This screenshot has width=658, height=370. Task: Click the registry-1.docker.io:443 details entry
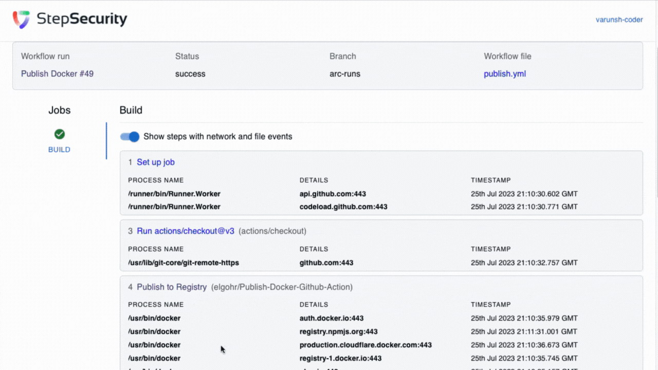(x=340, y=359)
